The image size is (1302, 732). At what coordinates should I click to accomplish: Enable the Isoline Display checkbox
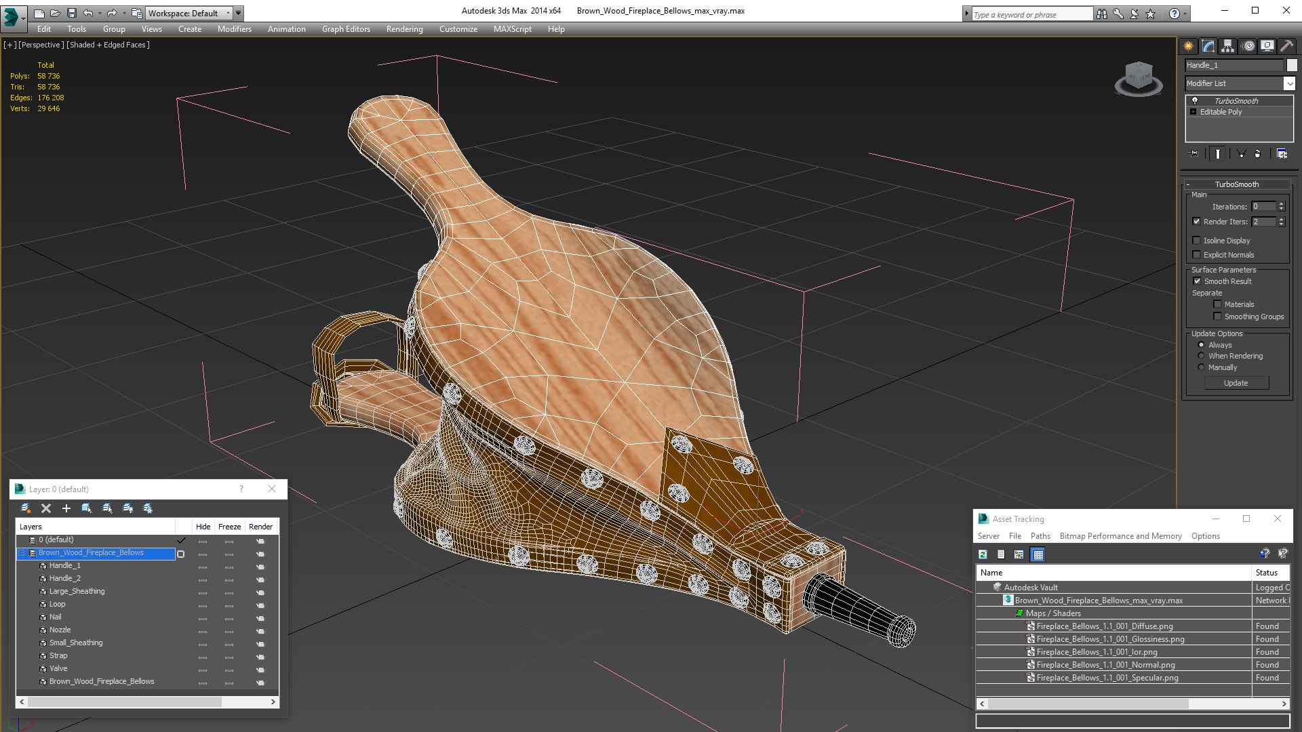[x=1197, y=241]
